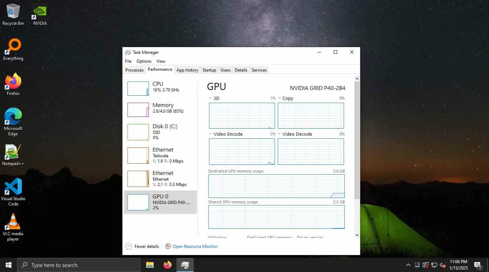Open the Video Encode engine dropdown

[x=210, y=134]
